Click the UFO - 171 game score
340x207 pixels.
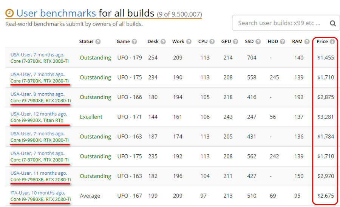click(130, 117)
